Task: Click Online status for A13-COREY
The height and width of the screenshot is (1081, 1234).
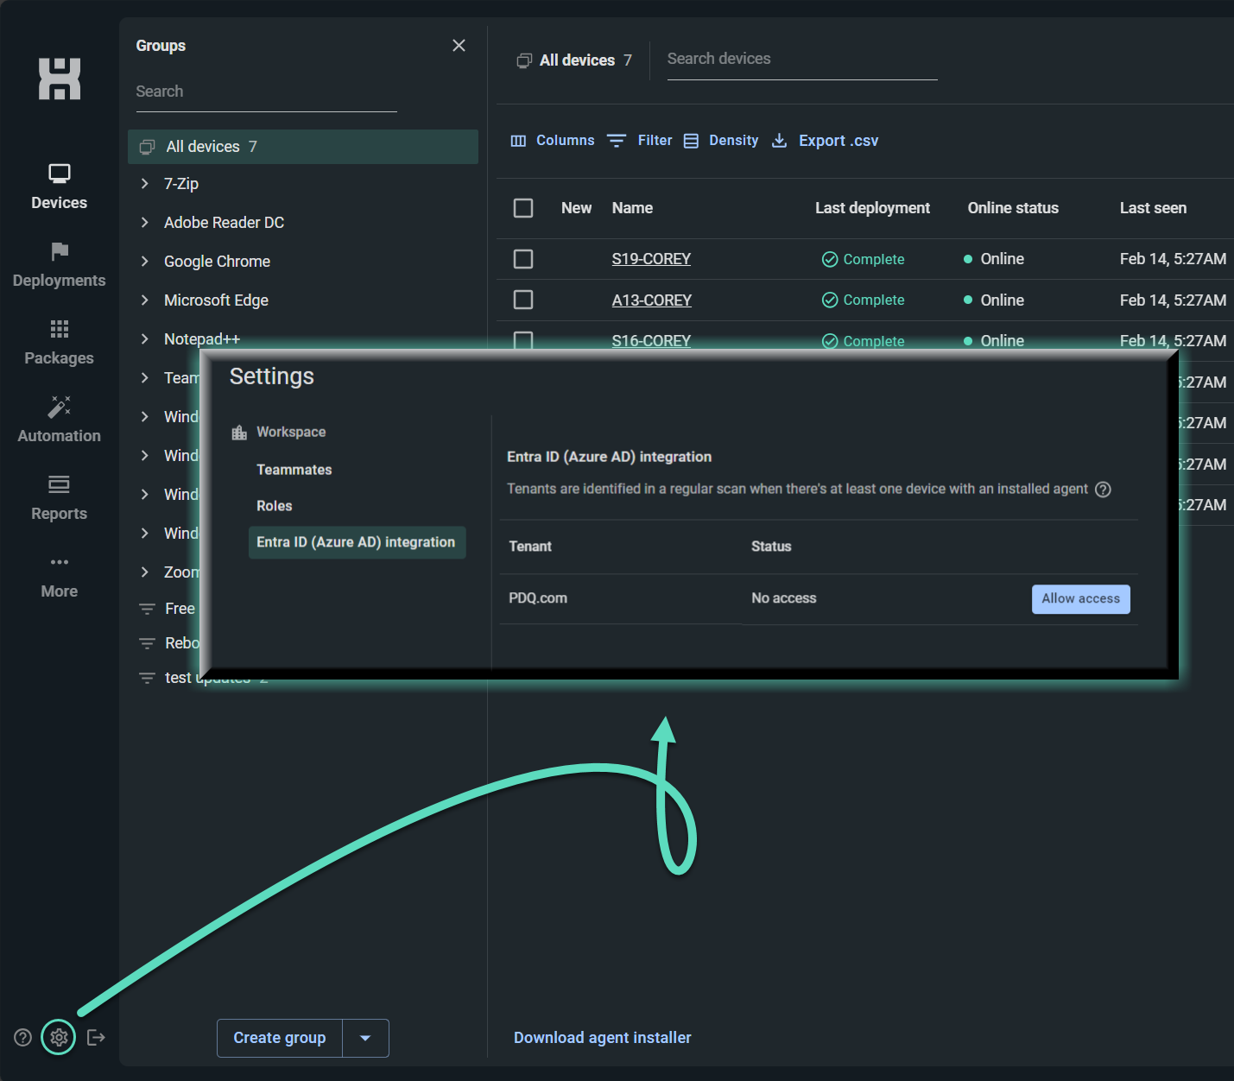Action: pos(993,300)
